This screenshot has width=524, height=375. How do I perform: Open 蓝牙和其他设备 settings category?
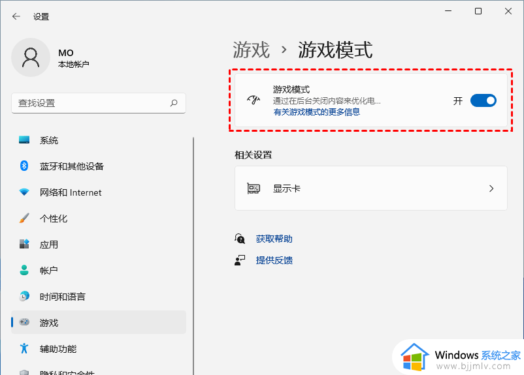pos(98,166)
